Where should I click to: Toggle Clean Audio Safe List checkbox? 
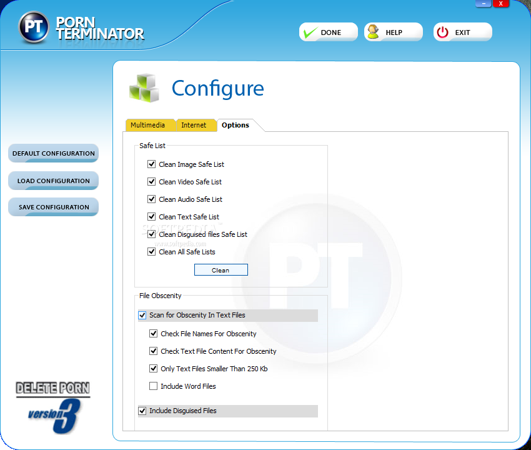click(x=151, y=199)
